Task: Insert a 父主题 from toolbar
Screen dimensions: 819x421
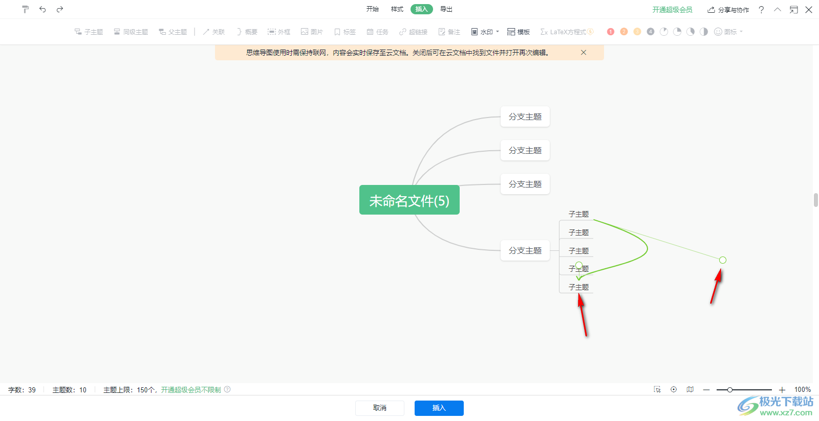Action: 173,32
